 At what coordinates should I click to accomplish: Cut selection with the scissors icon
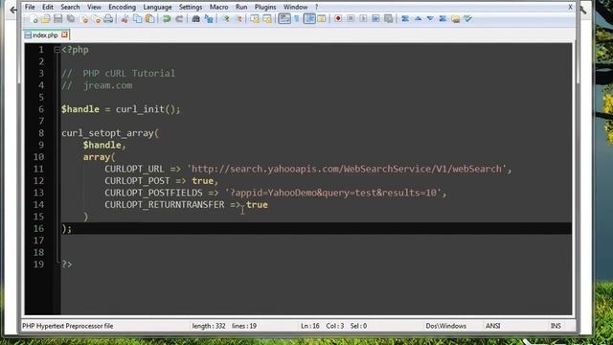point(125,19)
